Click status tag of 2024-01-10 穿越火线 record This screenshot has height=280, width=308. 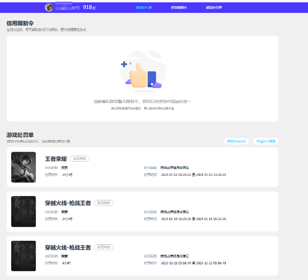click(104, 203)
